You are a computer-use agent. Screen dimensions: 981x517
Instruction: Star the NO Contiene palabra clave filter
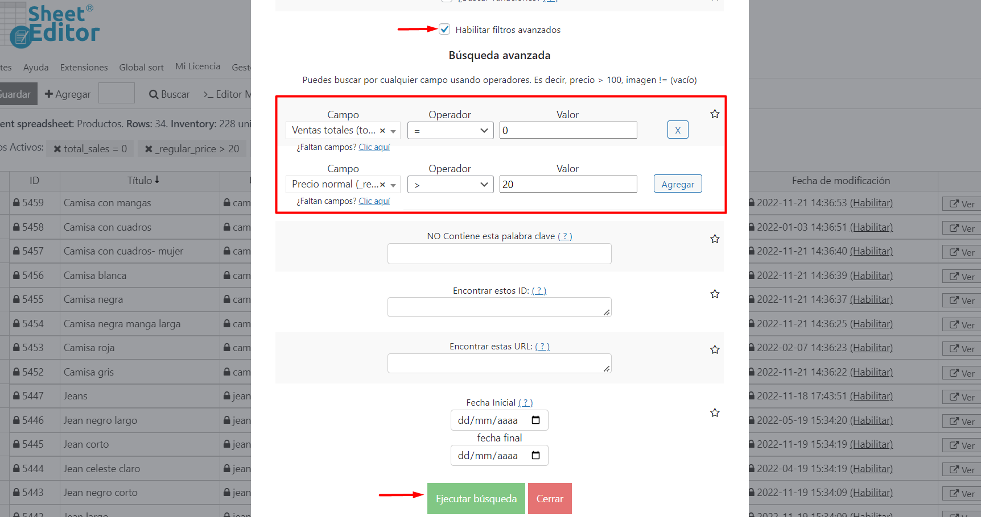tap(715, 239)
